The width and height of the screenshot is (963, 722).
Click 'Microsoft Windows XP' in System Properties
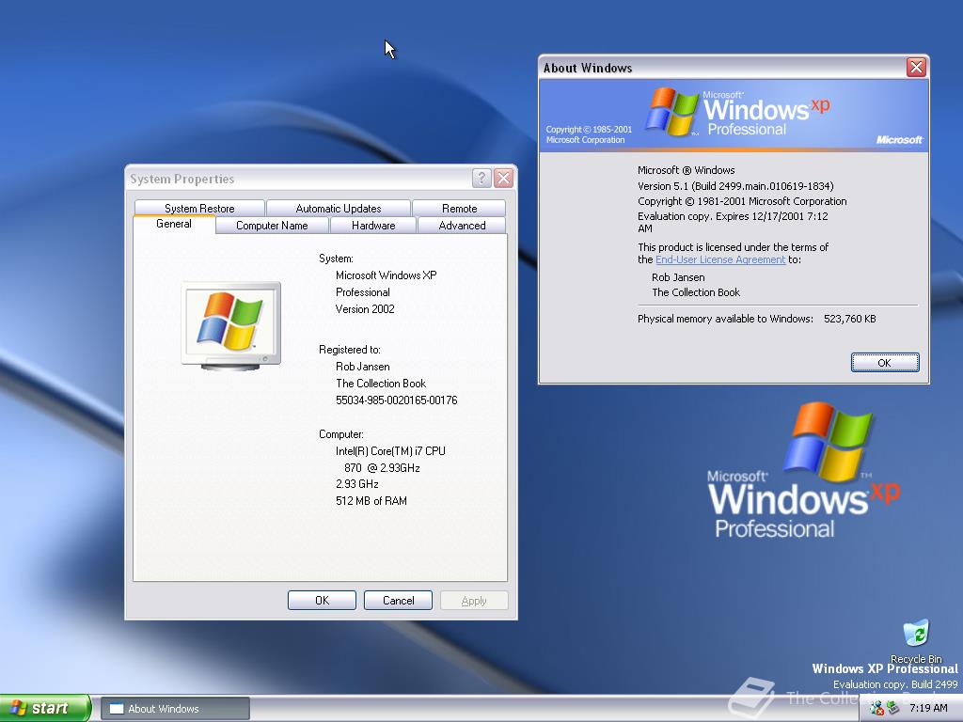pyautogui.click(x=387, y=275)
